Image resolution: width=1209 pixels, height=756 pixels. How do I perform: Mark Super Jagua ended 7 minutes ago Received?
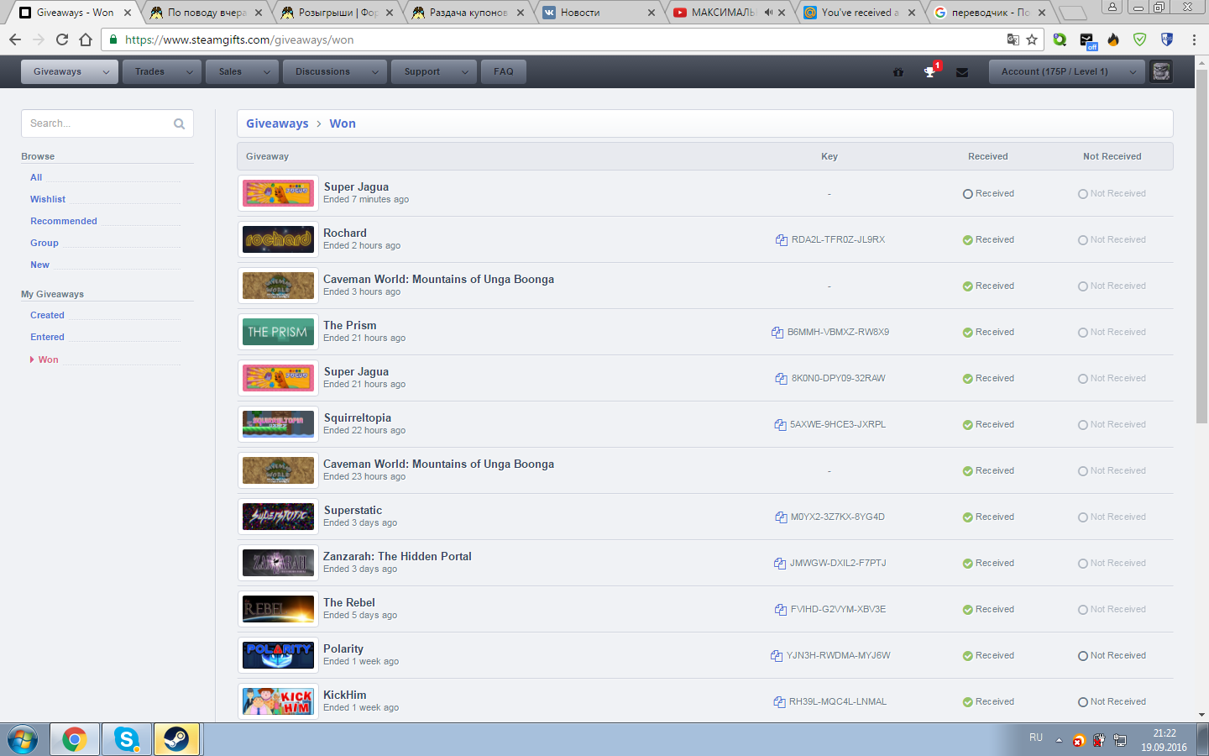click(x=988, y=194)
